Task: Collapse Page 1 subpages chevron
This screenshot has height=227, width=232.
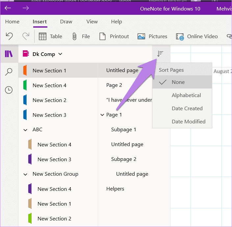Action: click(x=102, y=115)
